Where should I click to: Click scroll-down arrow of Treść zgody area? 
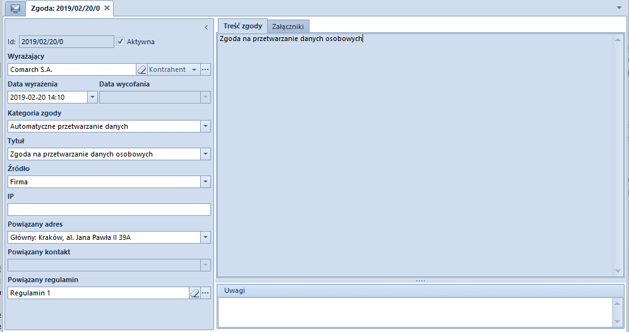tap(618, 271)
